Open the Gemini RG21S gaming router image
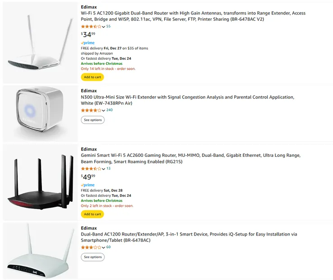The image size is (333, 280). [40, 182]
